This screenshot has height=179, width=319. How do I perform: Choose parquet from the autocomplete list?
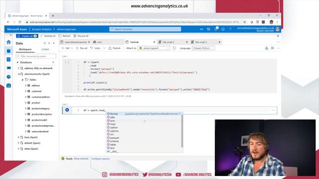tap(144, 138)
